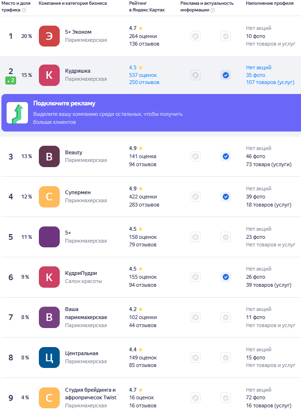
Task: Click the advertising icon in the purple 5+ row
Action: 196,237
